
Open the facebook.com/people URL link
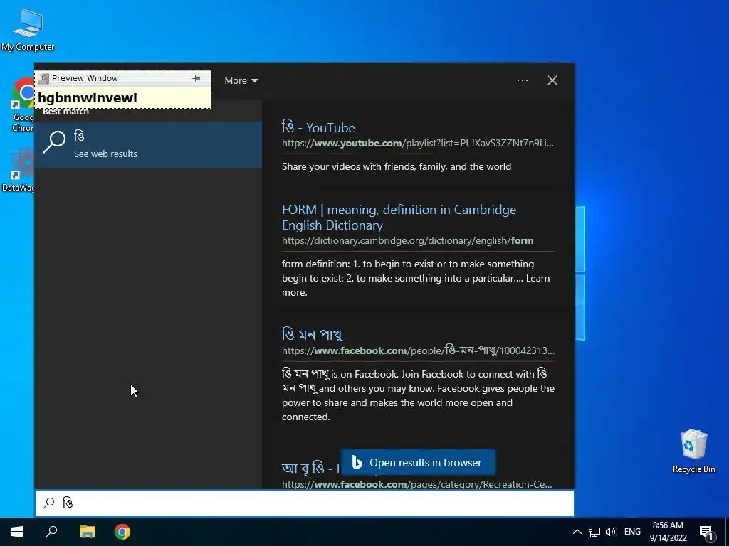pyautogui.click(x=418, y=350)
